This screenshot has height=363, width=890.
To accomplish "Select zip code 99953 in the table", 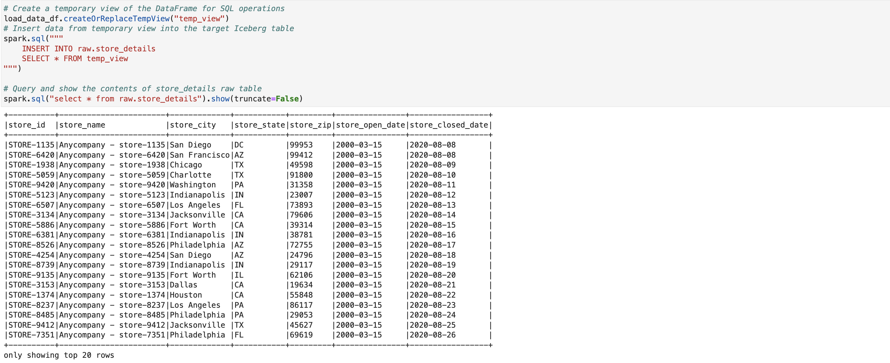I will click(x=301, y=145).
